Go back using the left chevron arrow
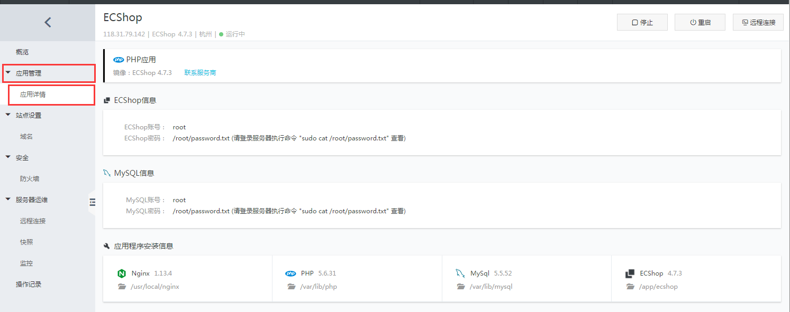The height and width of the screenshot is (312, 790). pos(48,22)
